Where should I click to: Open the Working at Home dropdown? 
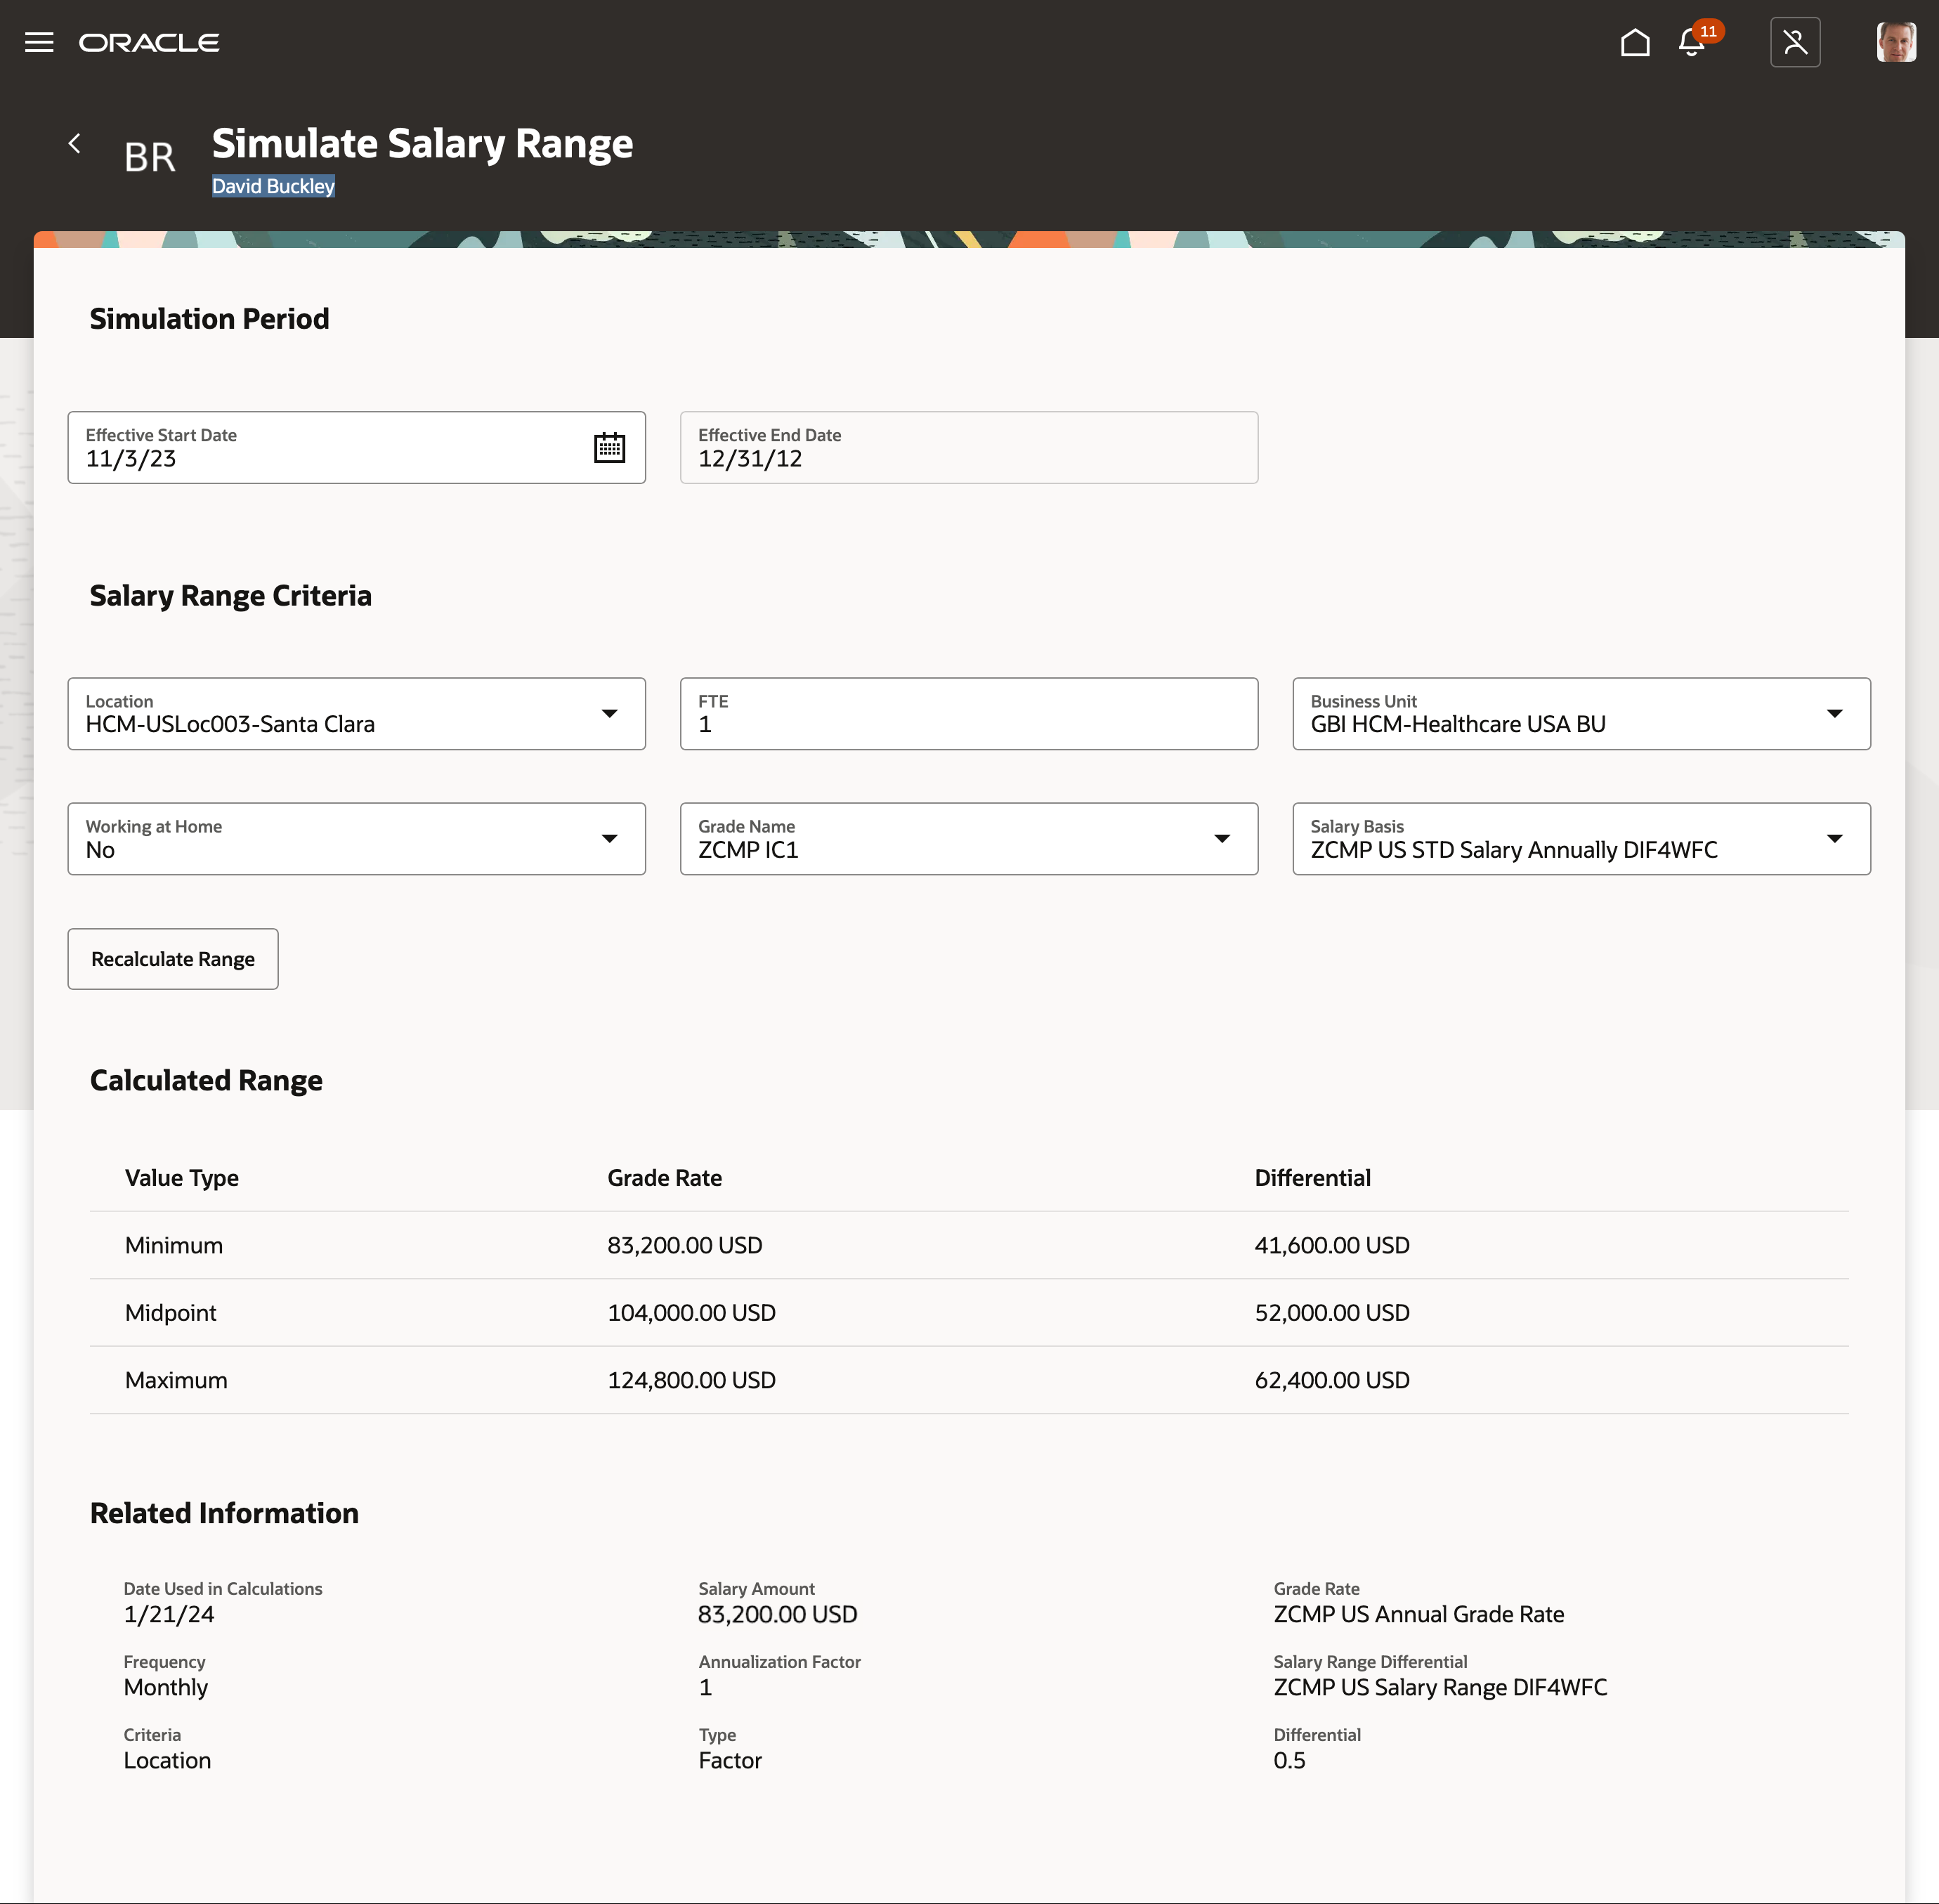[x=609, y=839]
